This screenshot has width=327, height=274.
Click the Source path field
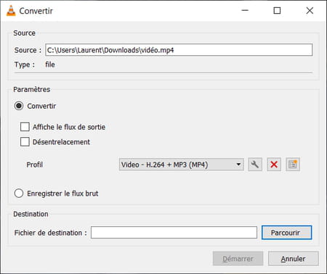click(179, 50)
